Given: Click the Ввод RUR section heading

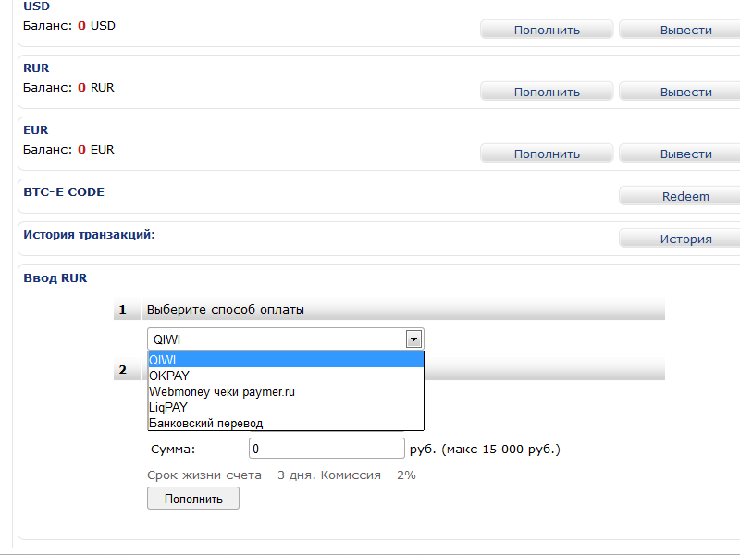Looking at the screenshot, I should pos(55,277).
